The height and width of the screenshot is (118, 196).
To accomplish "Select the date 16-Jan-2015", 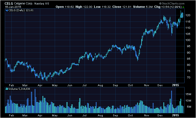I will pos(13,7).
